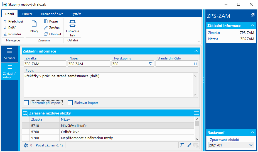Viewport: 258px width, 152px height.
Task: Click the Název input field
Action: [89, 64]
